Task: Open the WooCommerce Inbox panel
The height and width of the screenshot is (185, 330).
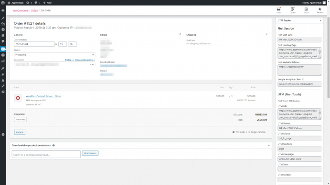Action: click(x=279, y=10)
